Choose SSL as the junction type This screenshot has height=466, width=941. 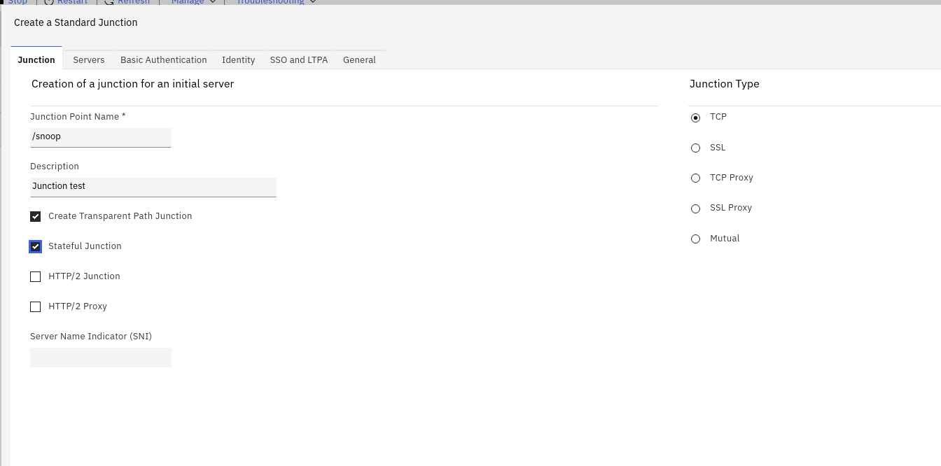point(695,148)
